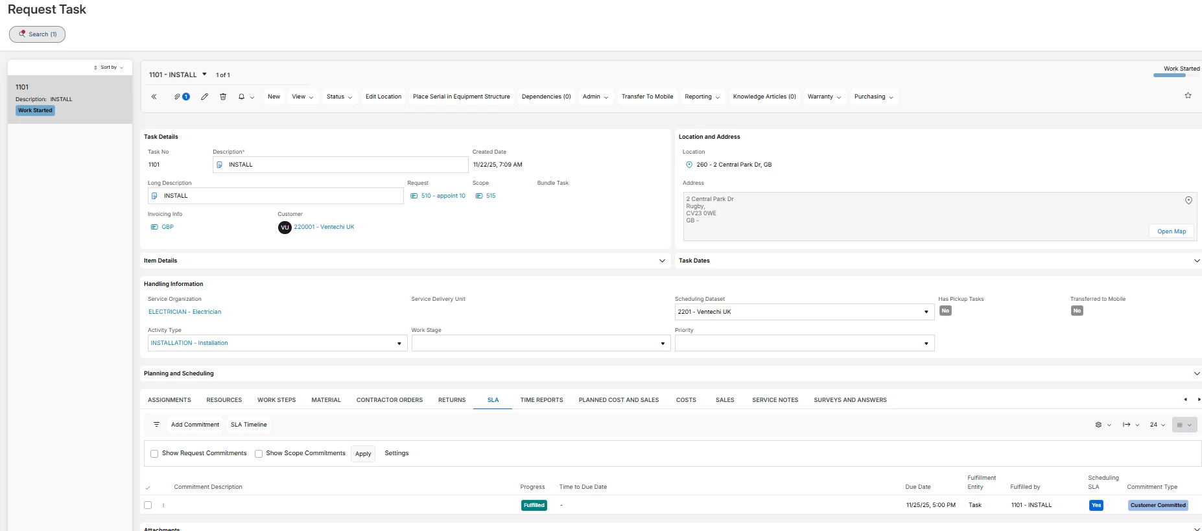
Task: Expand the Item Details section
Action: pyautogui.click(x=662, y=261)
